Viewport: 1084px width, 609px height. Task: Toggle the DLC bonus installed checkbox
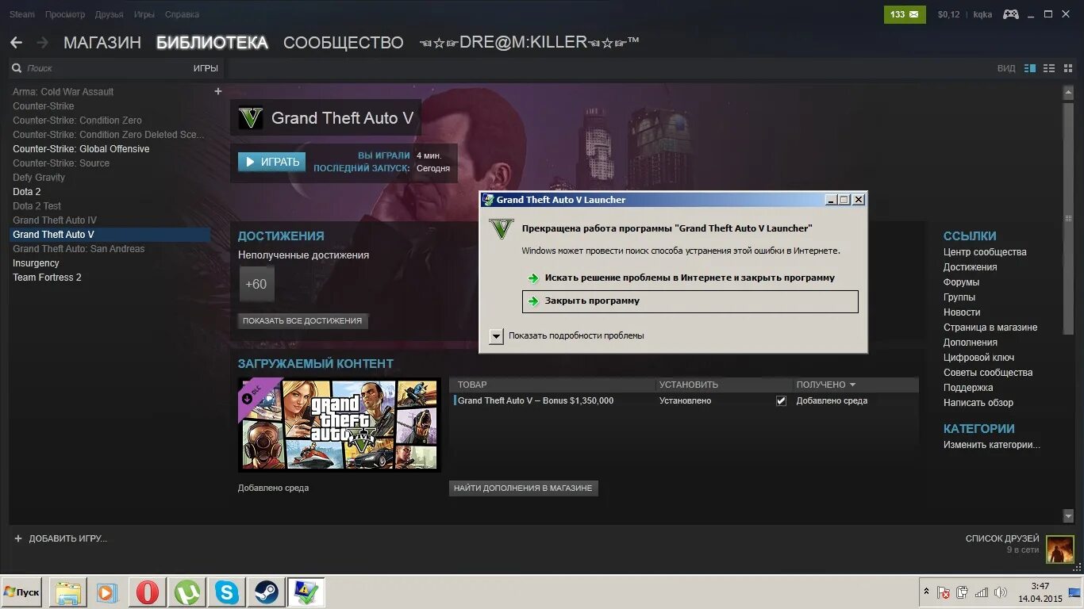point(781,400)
